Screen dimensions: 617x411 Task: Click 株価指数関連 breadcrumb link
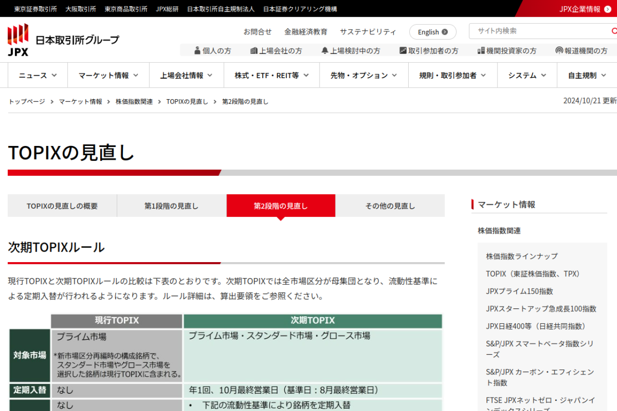coord(134,102)
